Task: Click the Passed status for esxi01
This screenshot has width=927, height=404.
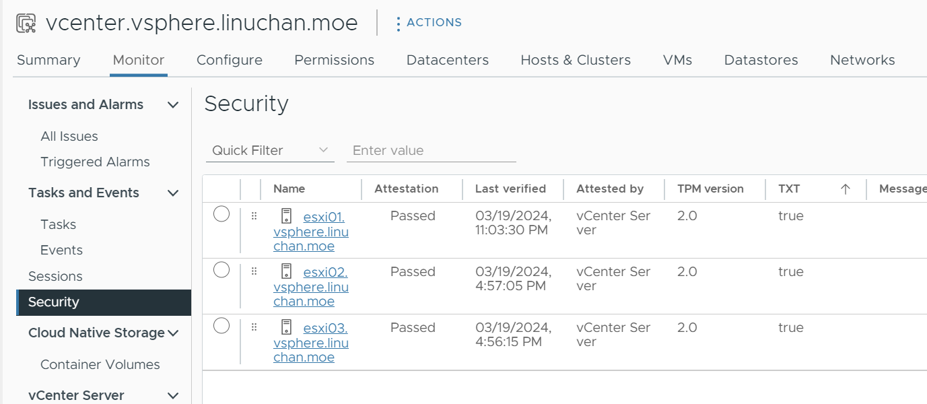Action: click(413, 216)
